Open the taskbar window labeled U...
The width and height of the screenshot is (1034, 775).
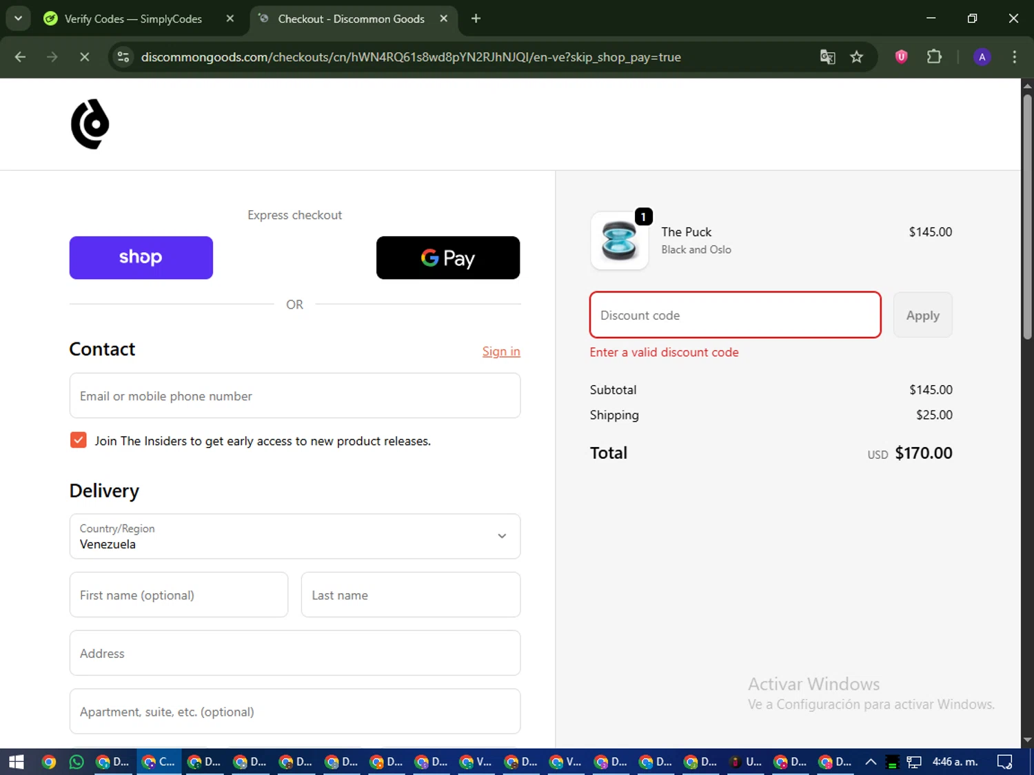[746, 762]
